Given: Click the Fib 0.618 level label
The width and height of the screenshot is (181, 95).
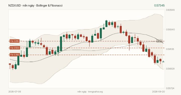Looking at the screenshot, I should 15,41.
